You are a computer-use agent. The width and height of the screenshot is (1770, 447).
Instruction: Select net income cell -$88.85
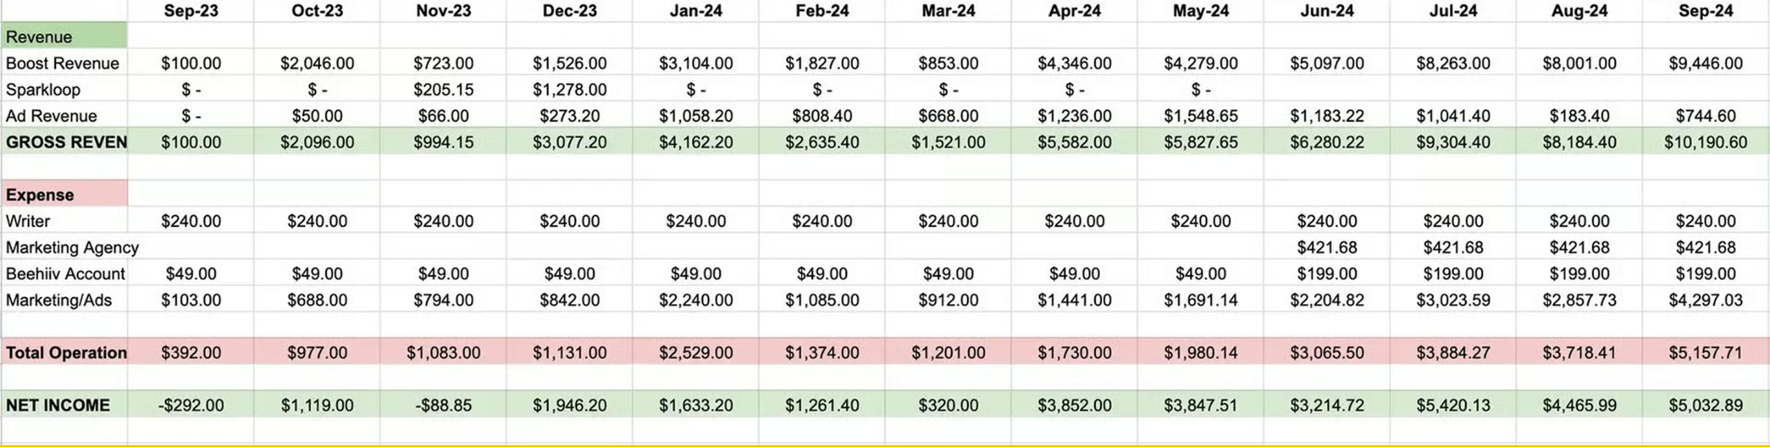coord(443,405)
